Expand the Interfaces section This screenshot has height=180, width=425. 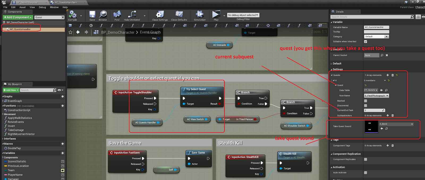[x=3, y=139]
